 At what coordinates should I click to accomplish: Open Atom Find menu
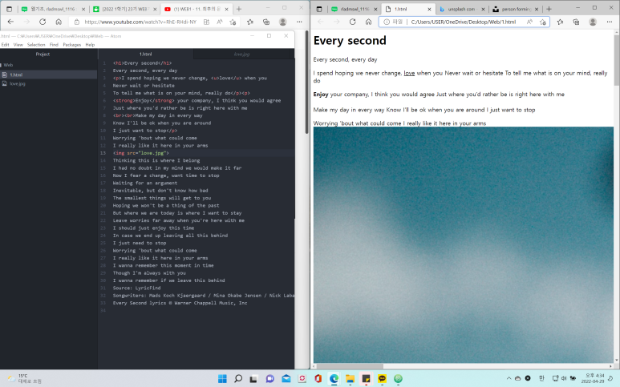(x=54, y=45)
